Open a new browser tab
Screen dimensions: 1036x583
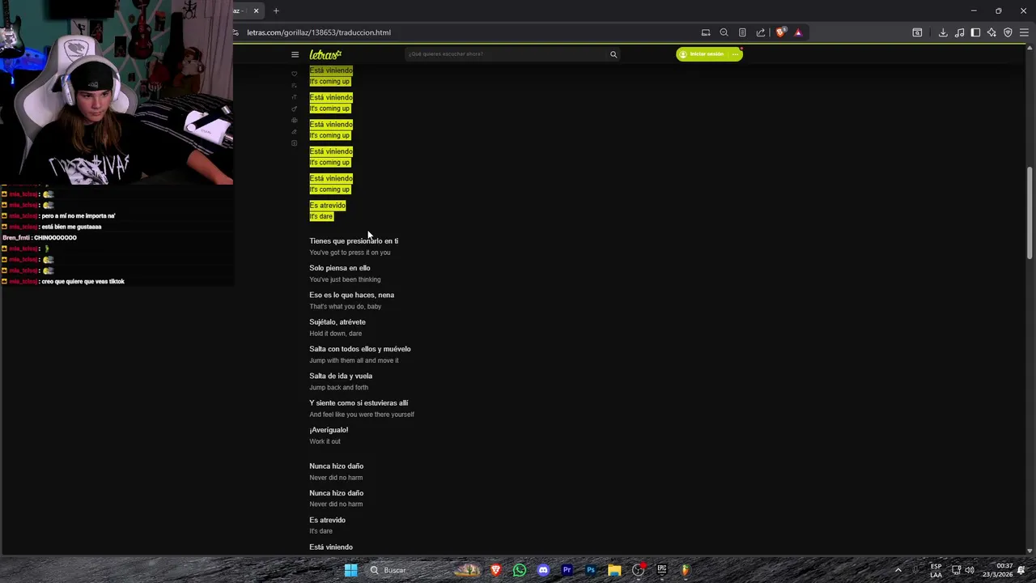[276, 11]
